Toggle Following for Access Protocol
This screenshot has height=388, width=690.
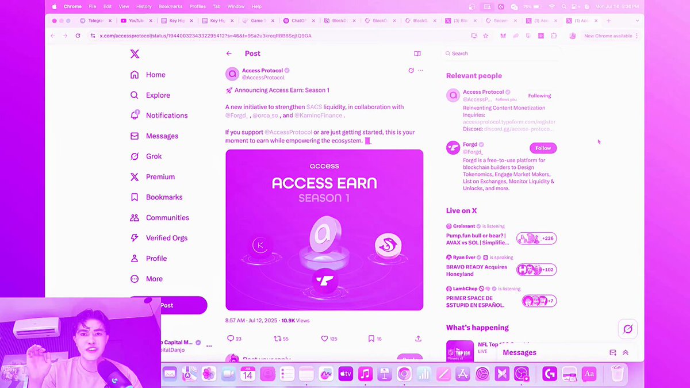(539, 96)
